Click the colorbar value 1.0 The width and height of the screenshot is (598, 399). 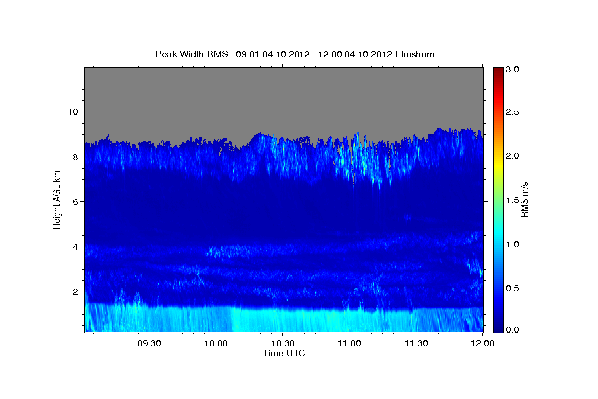click(513, 244)
